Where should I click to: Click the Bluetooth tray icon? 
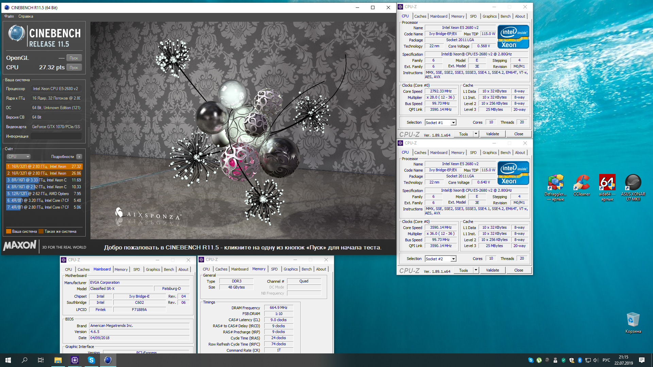tap(580, 360)
